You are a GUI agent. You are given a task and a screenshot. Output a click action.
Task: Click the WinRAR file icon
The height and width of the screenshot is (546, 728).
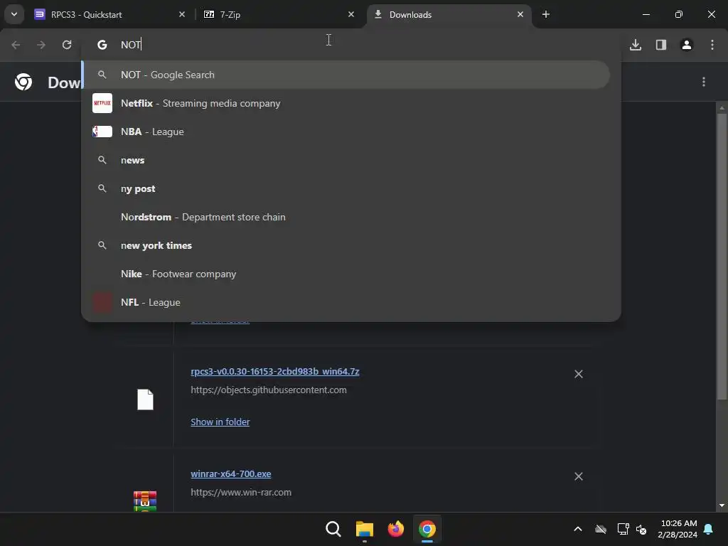tap(145, 501)
